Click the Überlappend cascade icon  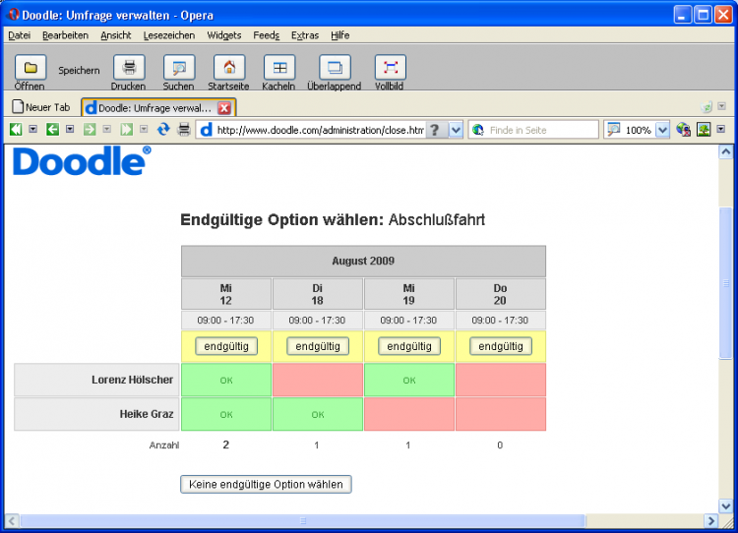(335, 68)
